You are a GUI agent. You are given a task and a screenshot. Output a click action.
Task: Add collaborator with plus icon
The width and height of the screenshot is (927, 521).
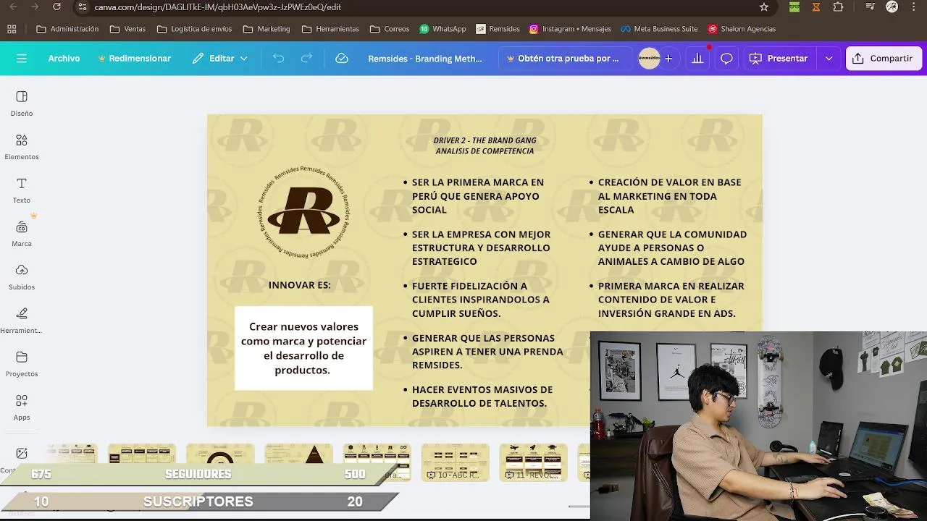[668, 59]
